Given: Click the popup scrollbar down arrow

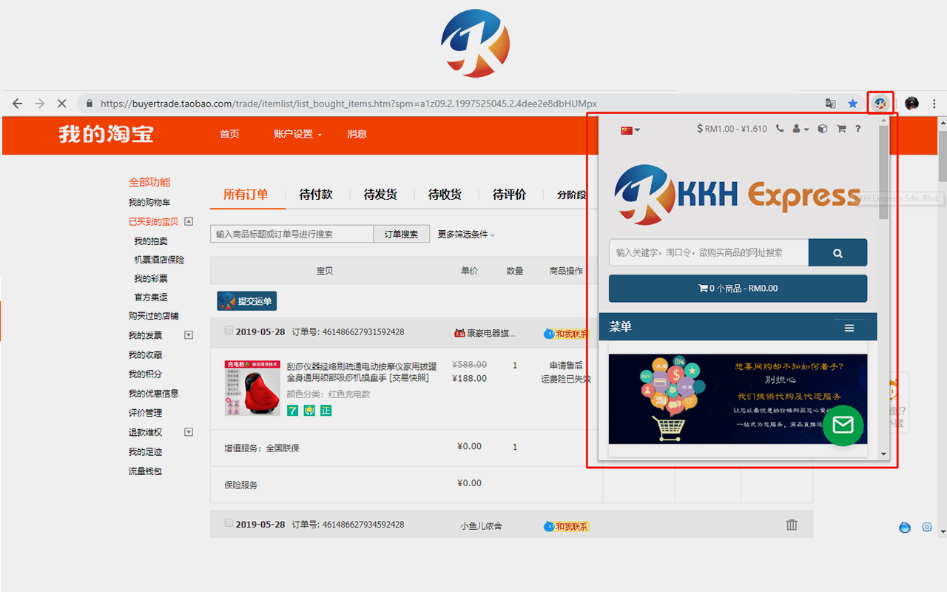Looking at the screenshot, I should [883, 454].
